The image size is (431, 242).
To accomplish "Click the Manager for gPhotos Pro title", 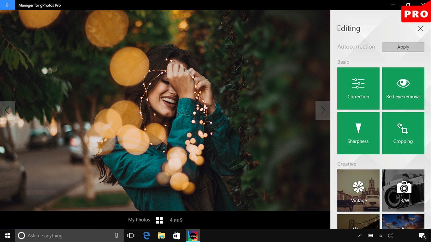I will point(39,5).
